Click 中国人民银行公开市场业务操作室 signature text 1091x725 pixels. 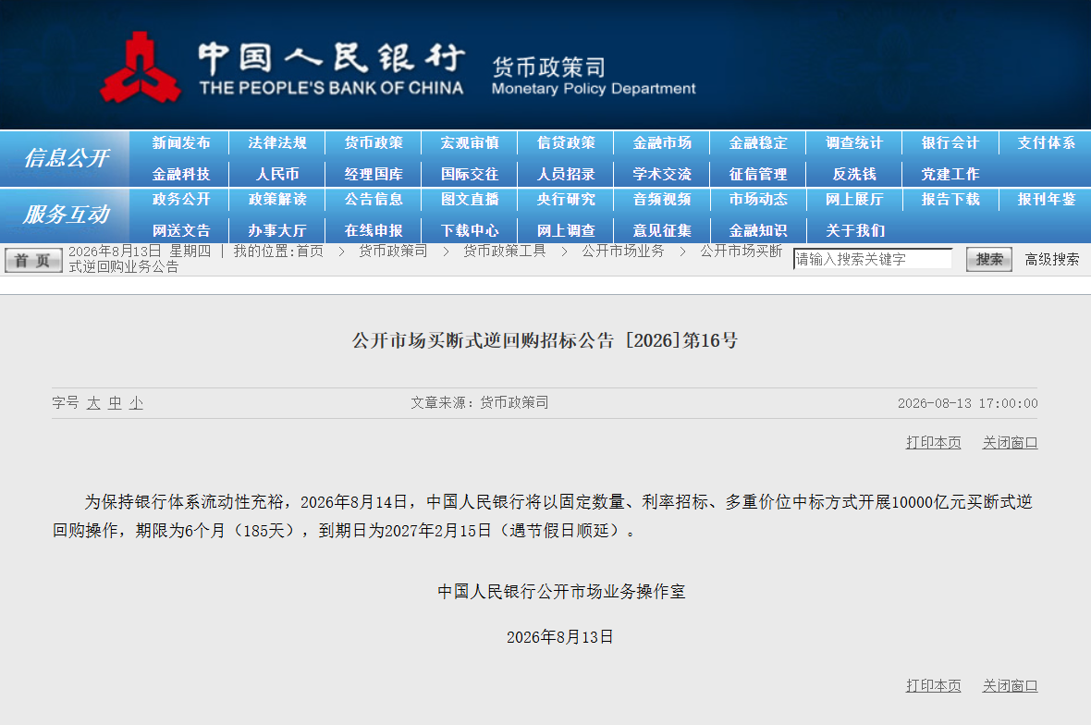(561, 592)
